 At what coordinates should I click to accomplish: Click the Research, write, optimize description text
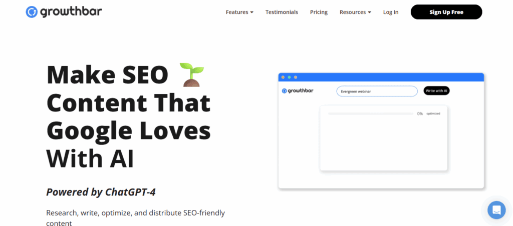coord(135,218)
